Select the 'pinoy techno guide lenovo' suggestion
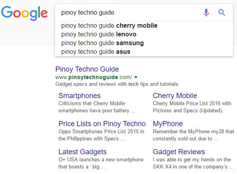Viewport: 237px width, 174px height. tap(144, 34)
